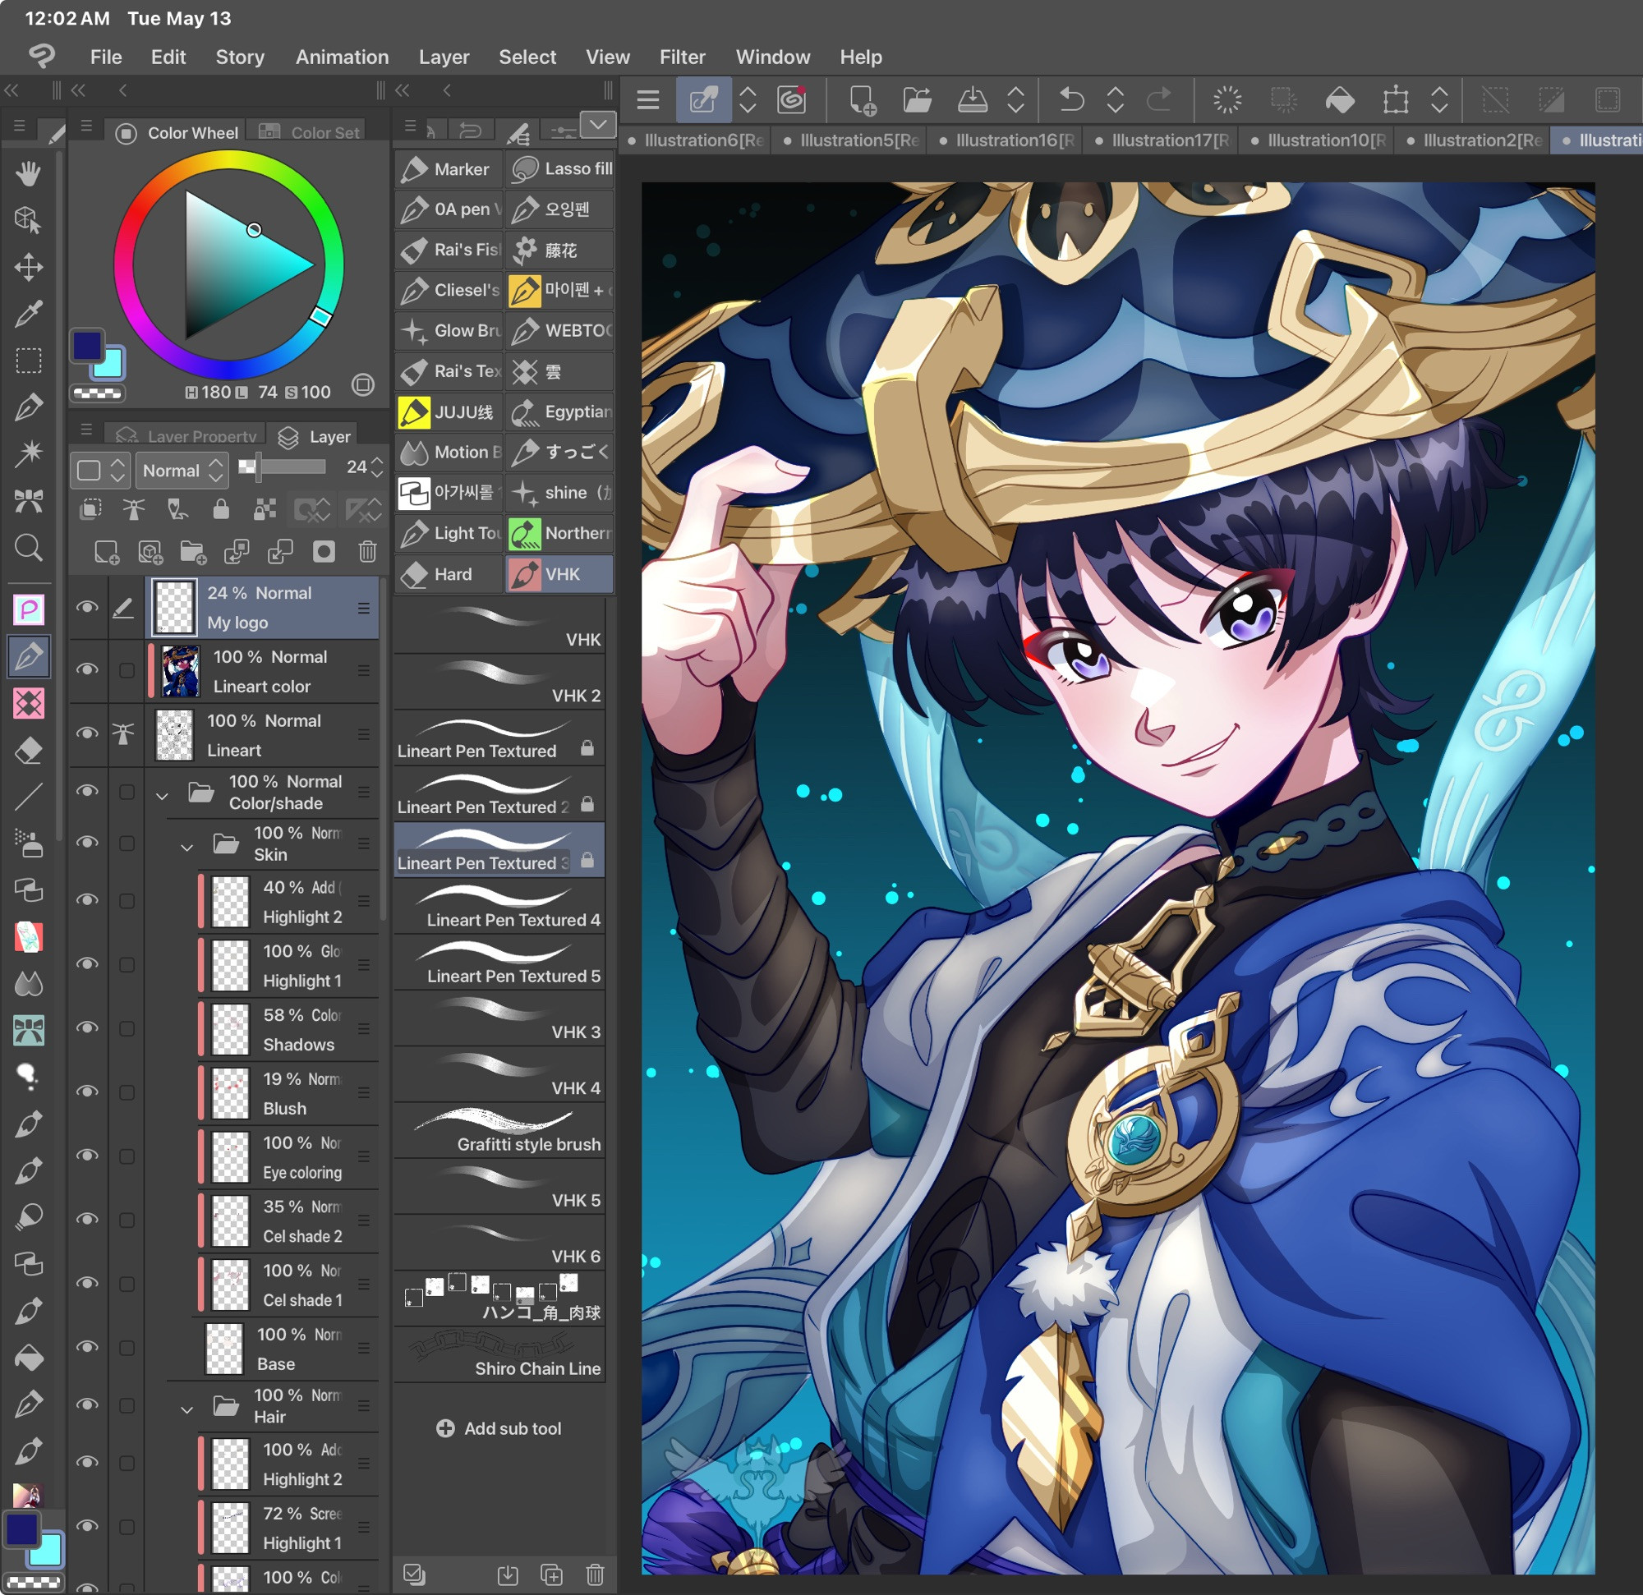The width and height of the screenshot is (1643, 1595).
Task: Click the clock in the macOS bar
Action: pyautogui.click(x=67, y=18)
